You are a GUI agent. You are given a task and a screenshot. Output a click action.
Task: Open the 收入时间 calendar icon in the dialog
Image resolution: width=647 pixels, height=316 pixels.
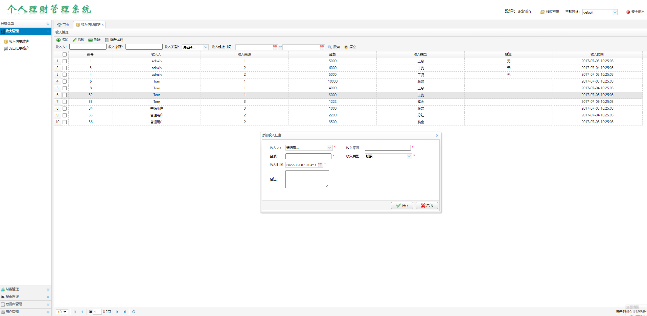point(320,165)
